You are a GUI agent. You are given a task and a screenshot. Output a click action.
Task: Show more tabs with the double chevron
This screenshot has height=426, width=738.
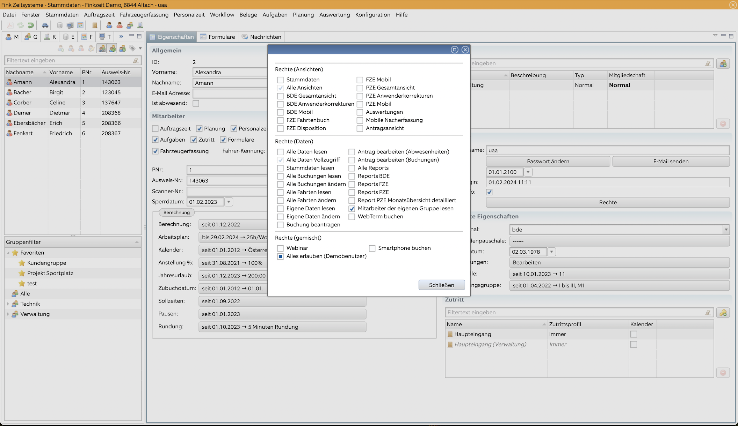tap(121, 36)
